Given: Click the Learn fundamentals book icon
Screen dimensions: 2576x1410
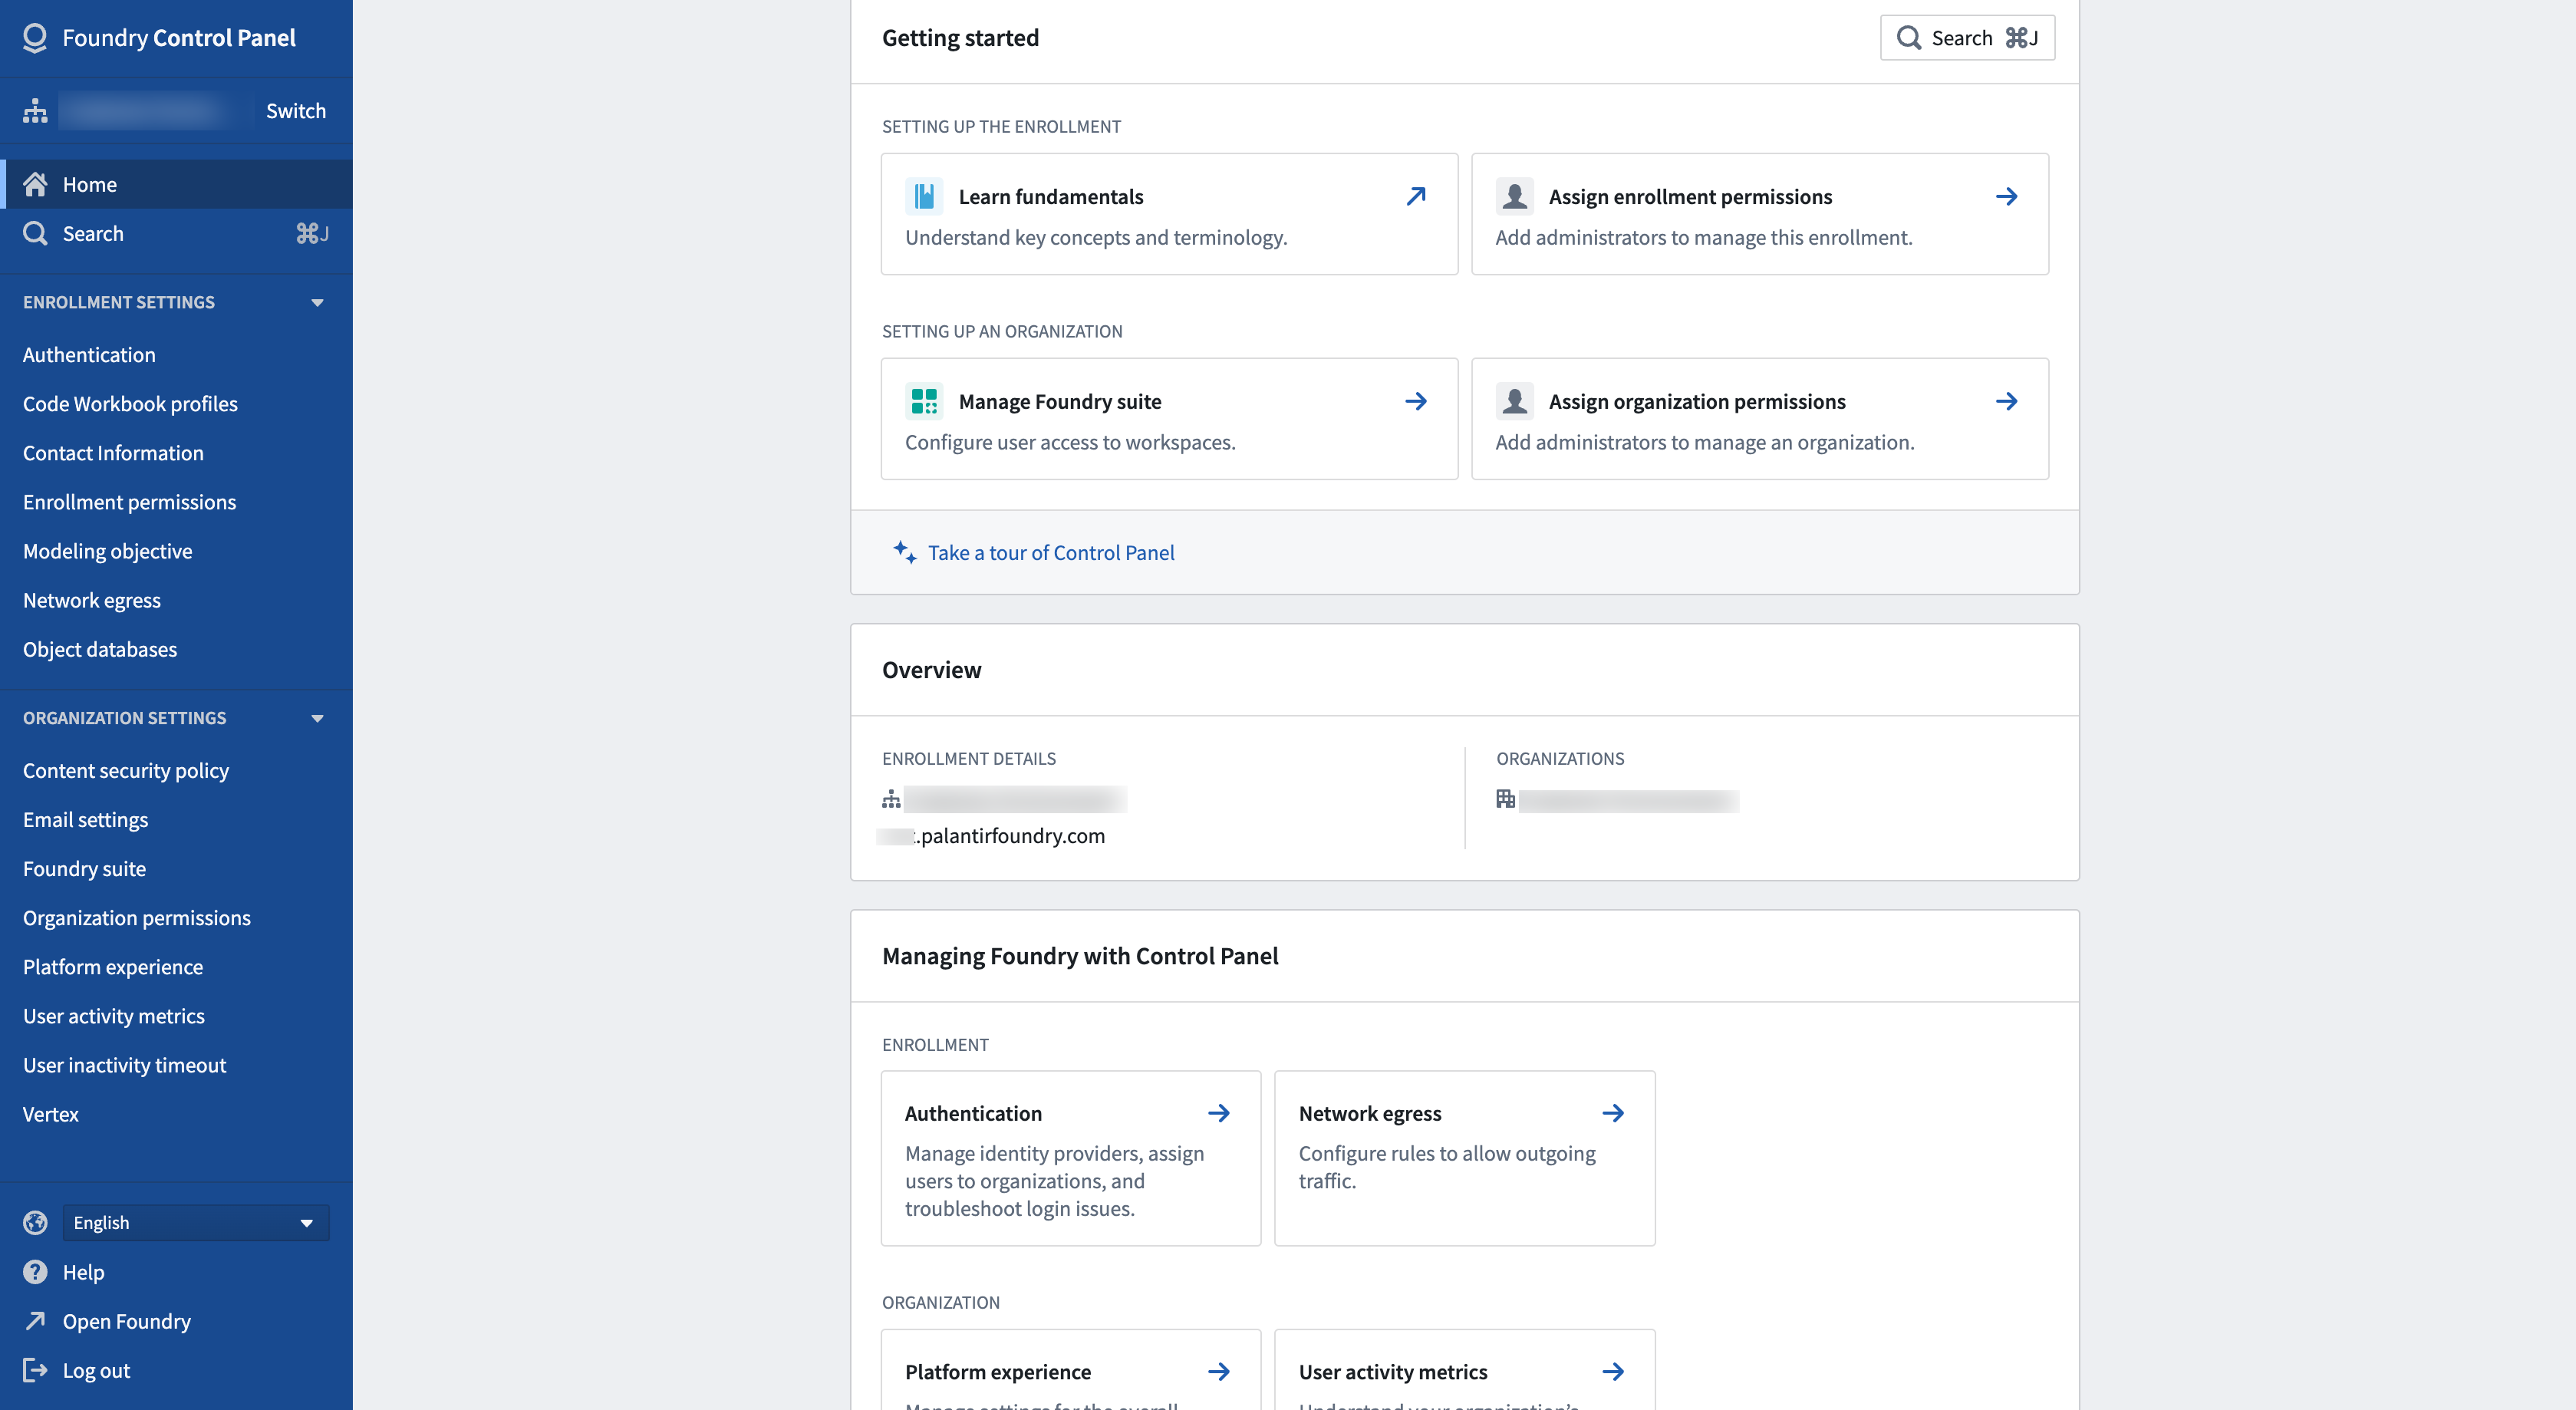Looking at the screenshot, I should tap(924, 196).
